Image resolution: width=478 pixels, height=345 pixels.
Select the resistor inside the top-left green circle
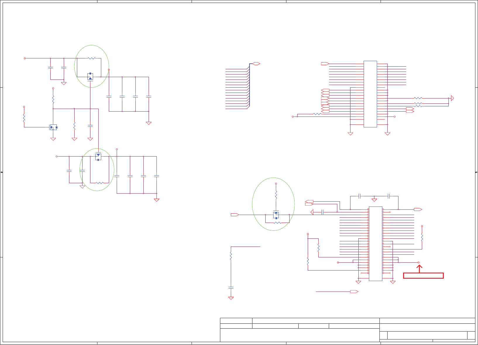92,58
